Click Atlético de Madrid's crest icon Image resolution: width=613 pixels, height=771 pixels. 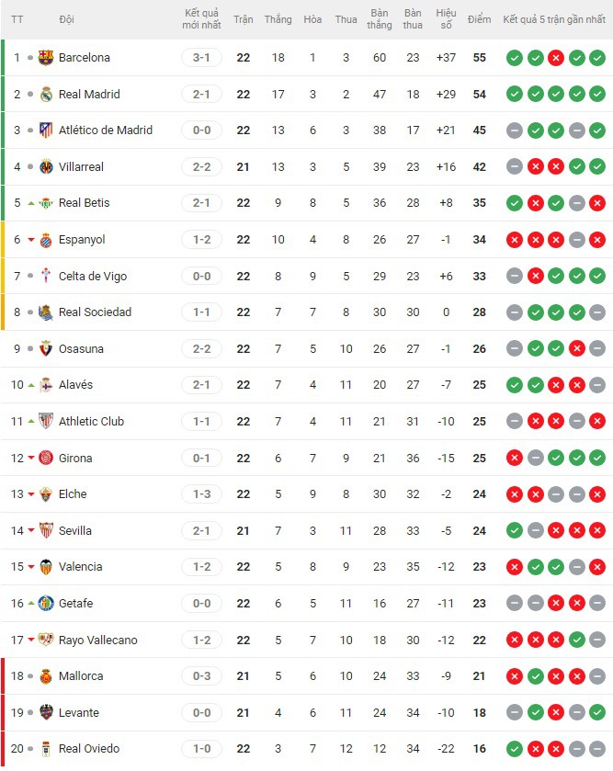48,130
